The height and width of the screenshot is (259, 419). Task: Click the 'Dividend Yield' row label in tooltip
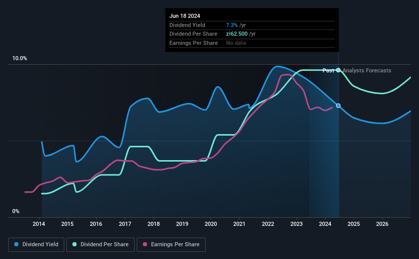(x=187, y=25)
